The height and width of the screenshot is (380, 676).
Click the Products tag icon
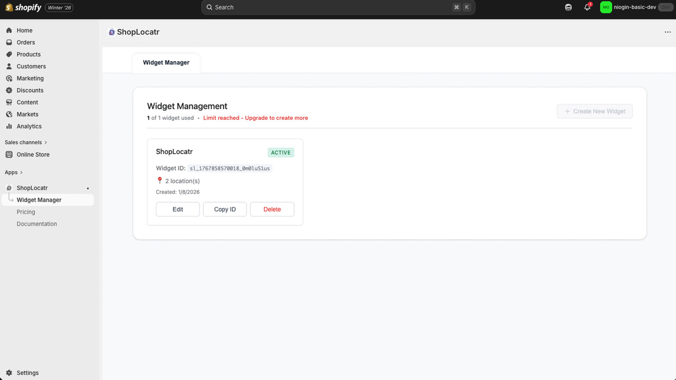[9, 54]
